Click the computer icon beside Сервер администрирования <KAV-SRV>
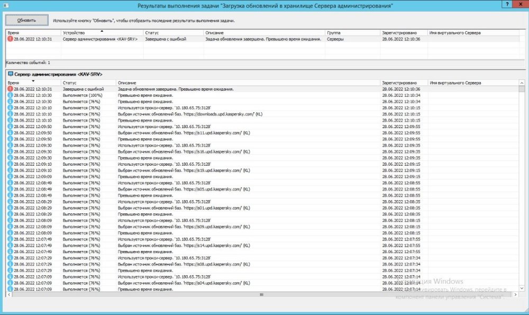Screen dimensions: 529x315 coord(11,74)
